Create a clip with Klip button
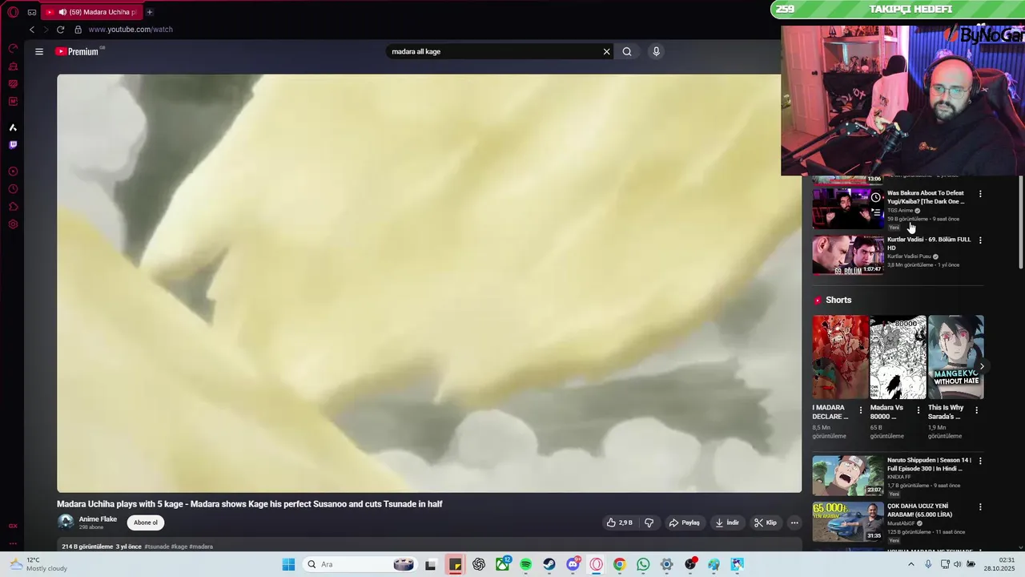1025x577 pixels. [766, 523]
